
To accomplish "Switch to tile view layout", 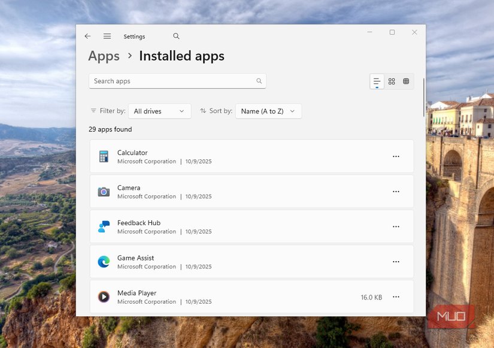I will (x=406, y=81).
